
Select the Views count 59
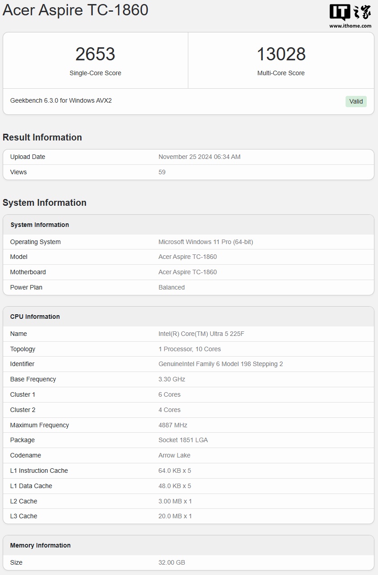162,172
